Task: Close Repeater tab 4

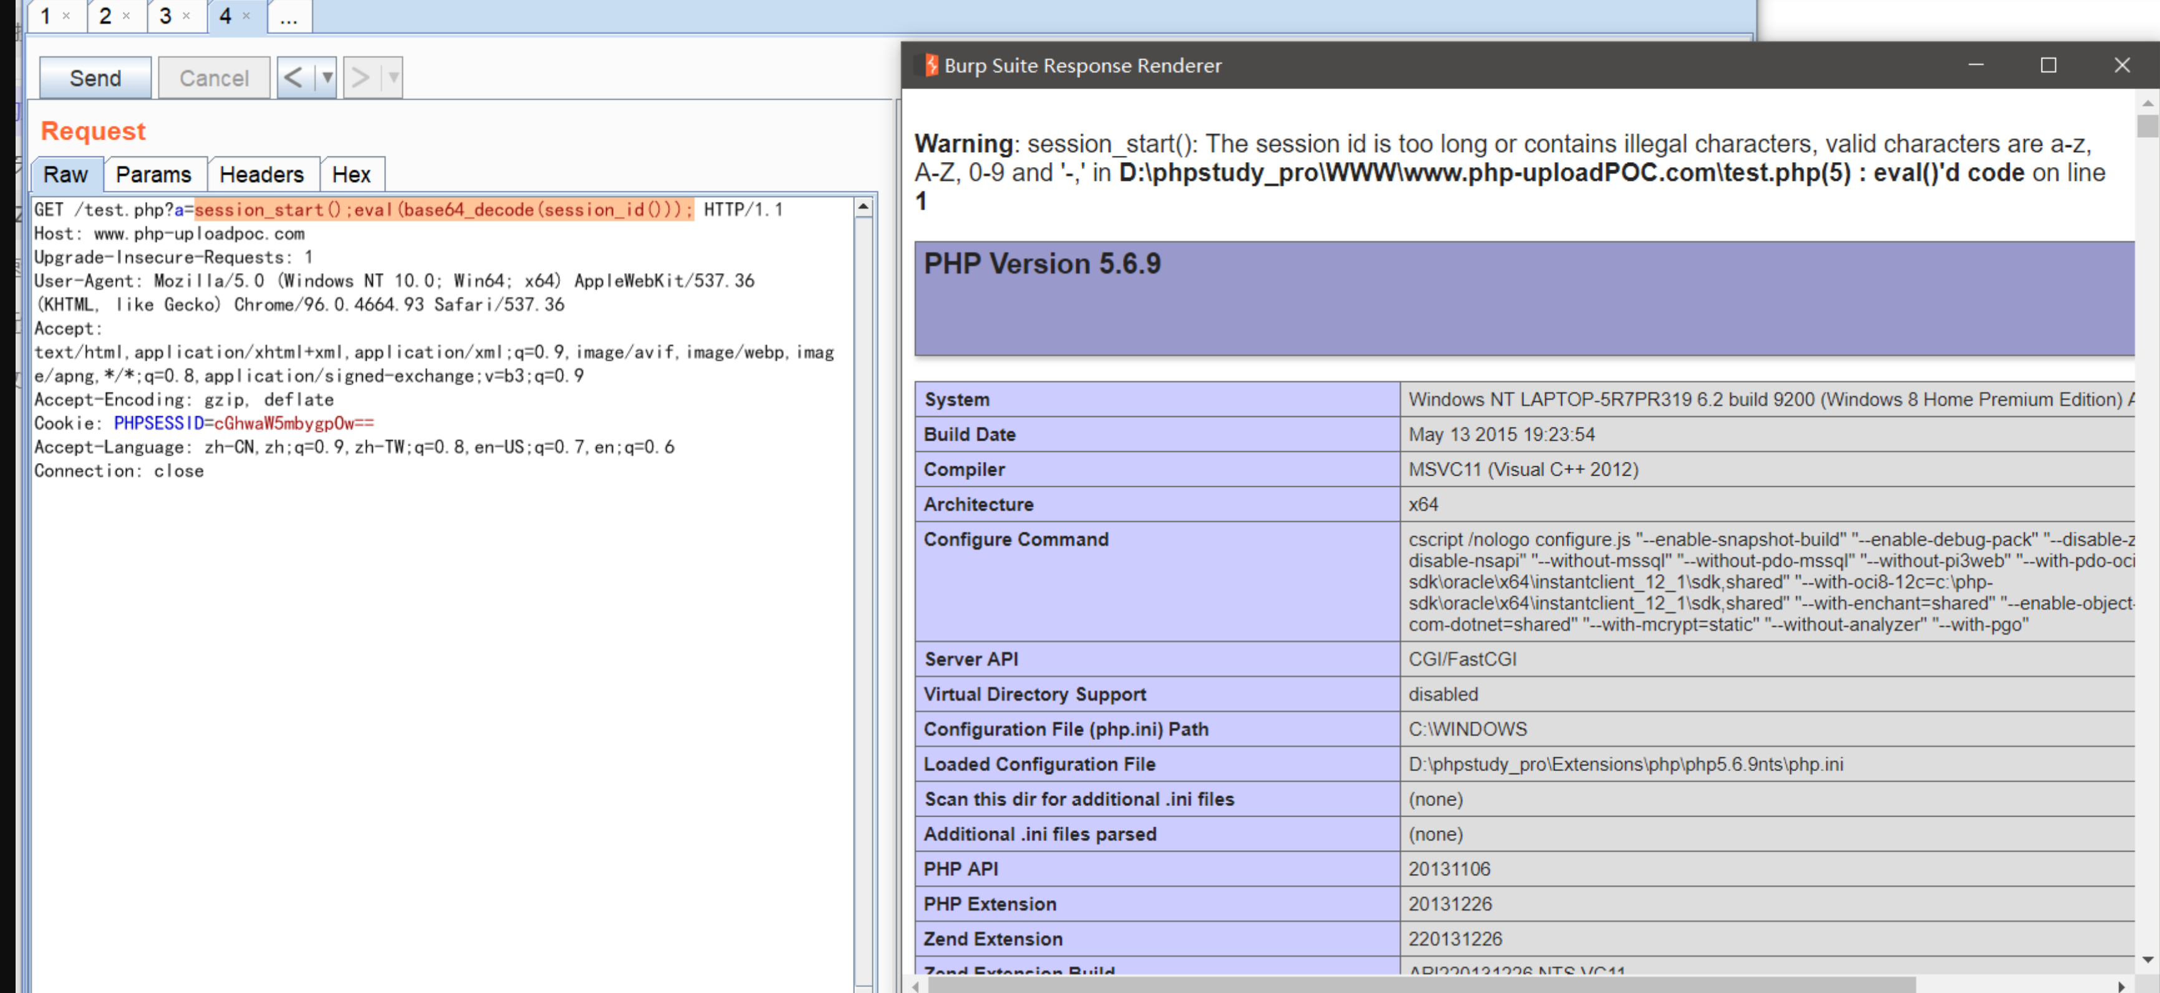Action: pyautogui.click(x=246, y=16)
